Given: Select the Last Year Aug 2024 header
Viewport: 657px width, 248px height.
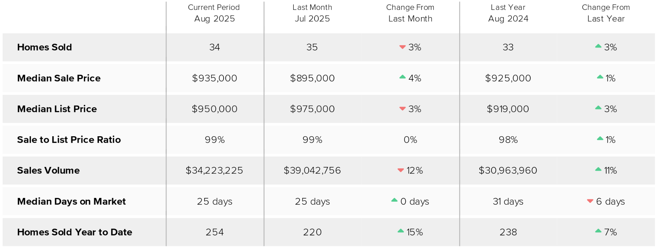Looking at the screenshot, I should pyautogui.click(x=508, y=13).
